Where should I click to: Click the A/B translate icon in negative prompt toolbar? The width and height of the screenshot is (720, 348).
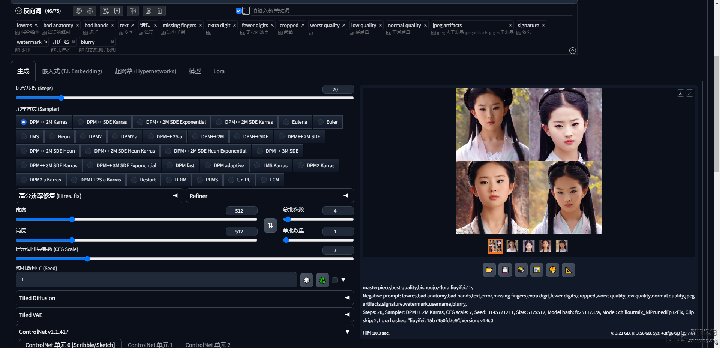point(133,11)
